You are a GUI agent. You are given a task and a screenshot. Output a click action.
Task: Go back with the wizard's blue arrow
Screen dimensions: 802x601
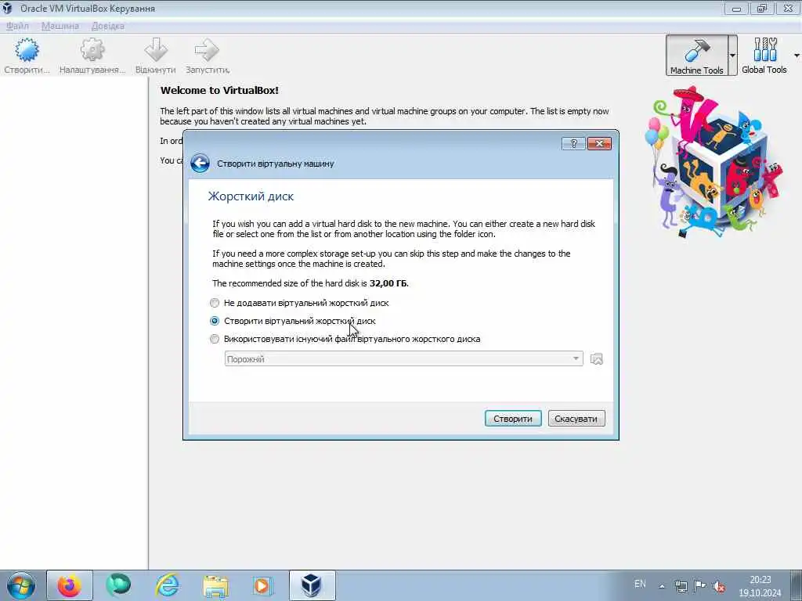[200, 164]
